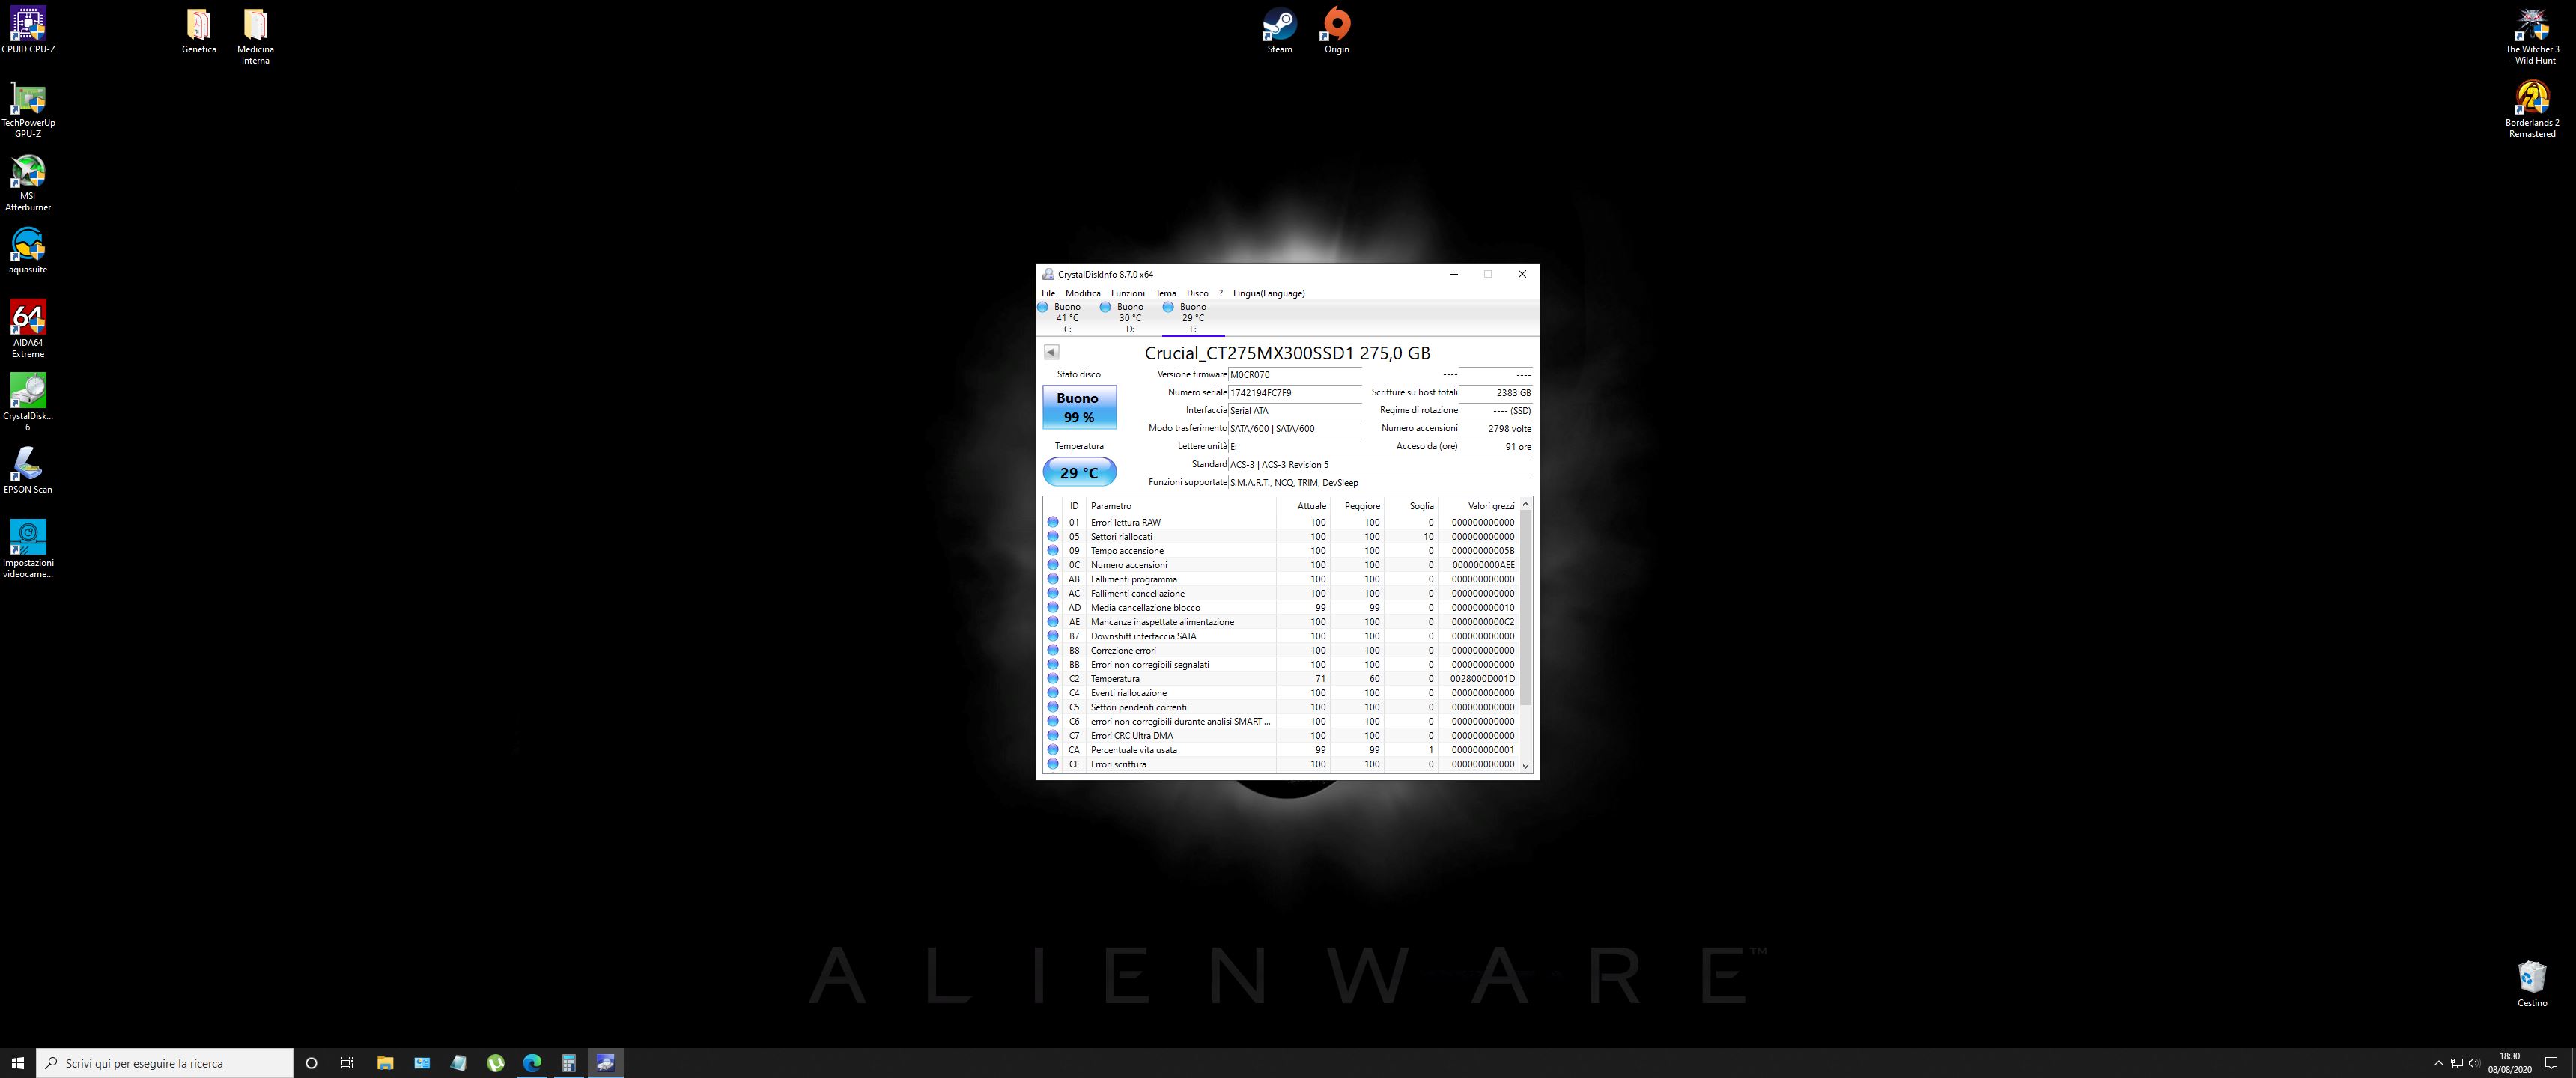Open the Disco menu
The width and height of the screenshot is (2576, 1078).
(1197, 293)
